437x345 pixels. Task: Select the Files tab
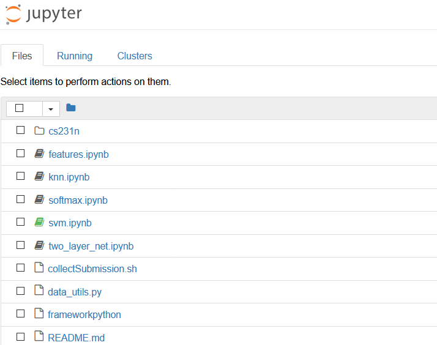pyautogui.click(x=22, y=56)
